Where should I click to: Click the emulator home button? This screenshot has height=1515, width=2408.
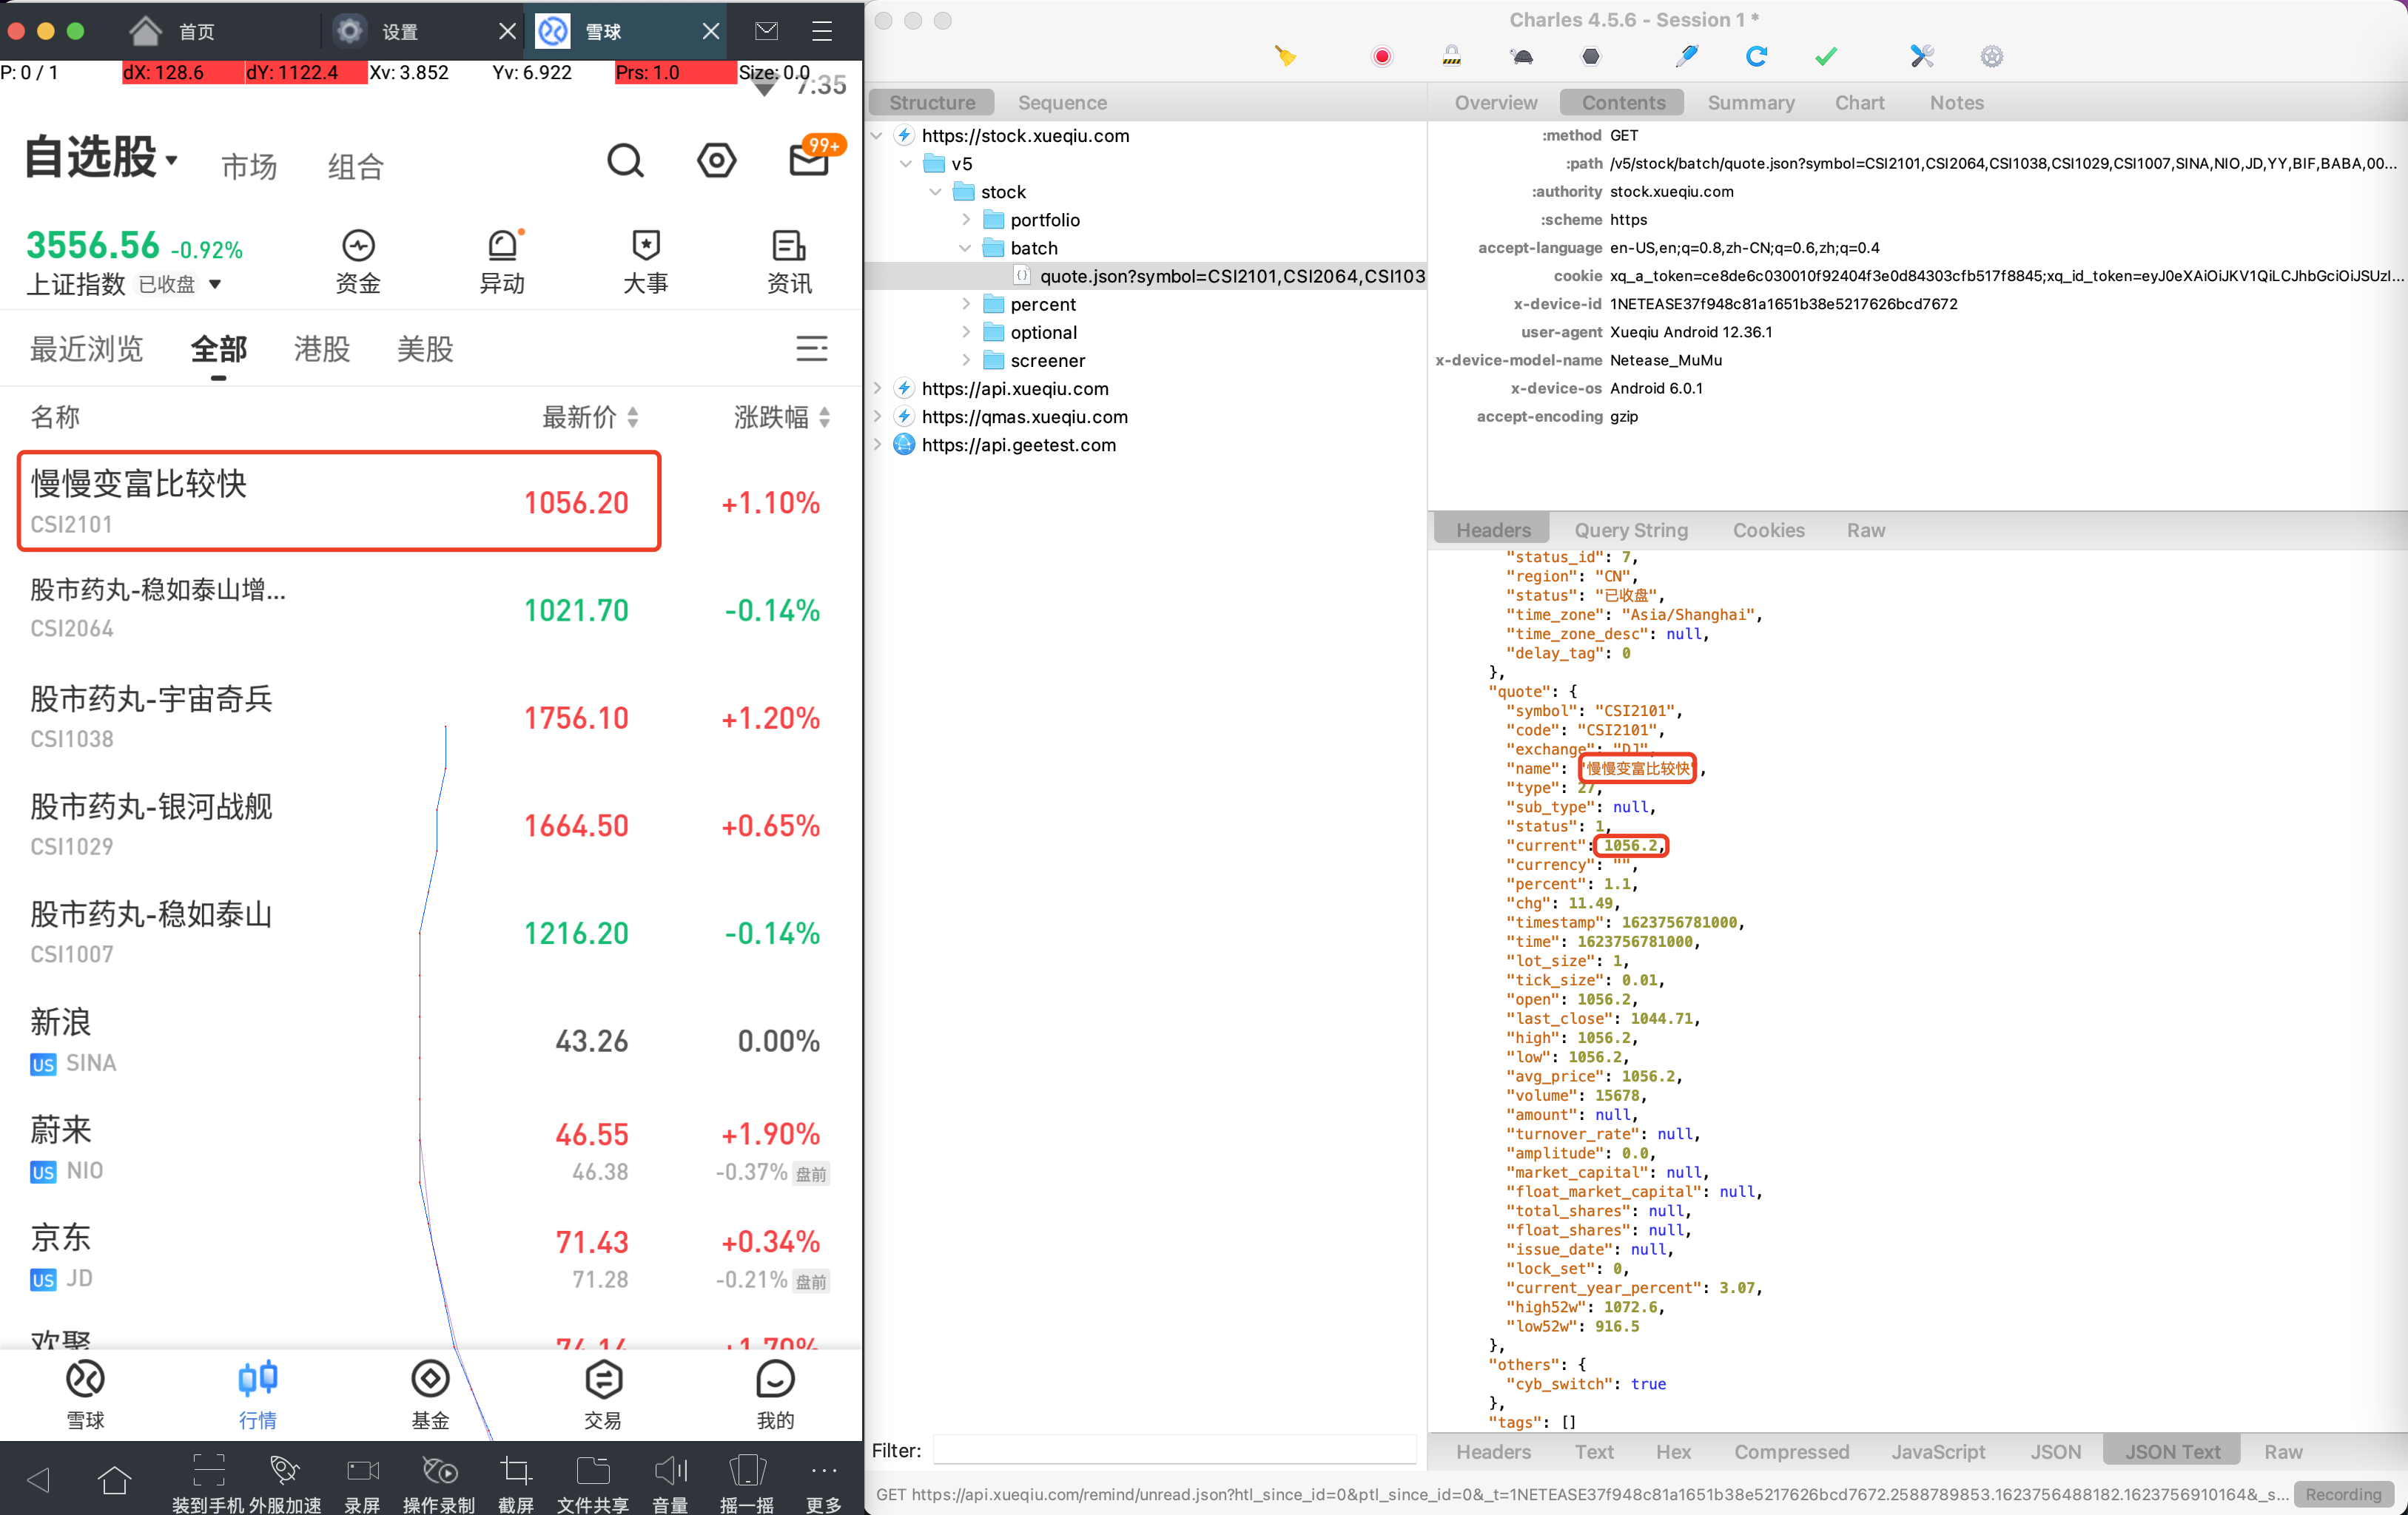[115, 1479]
